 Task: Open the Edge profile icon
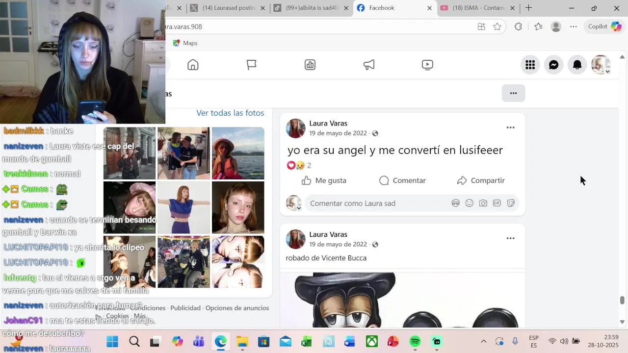coord(556,26)
